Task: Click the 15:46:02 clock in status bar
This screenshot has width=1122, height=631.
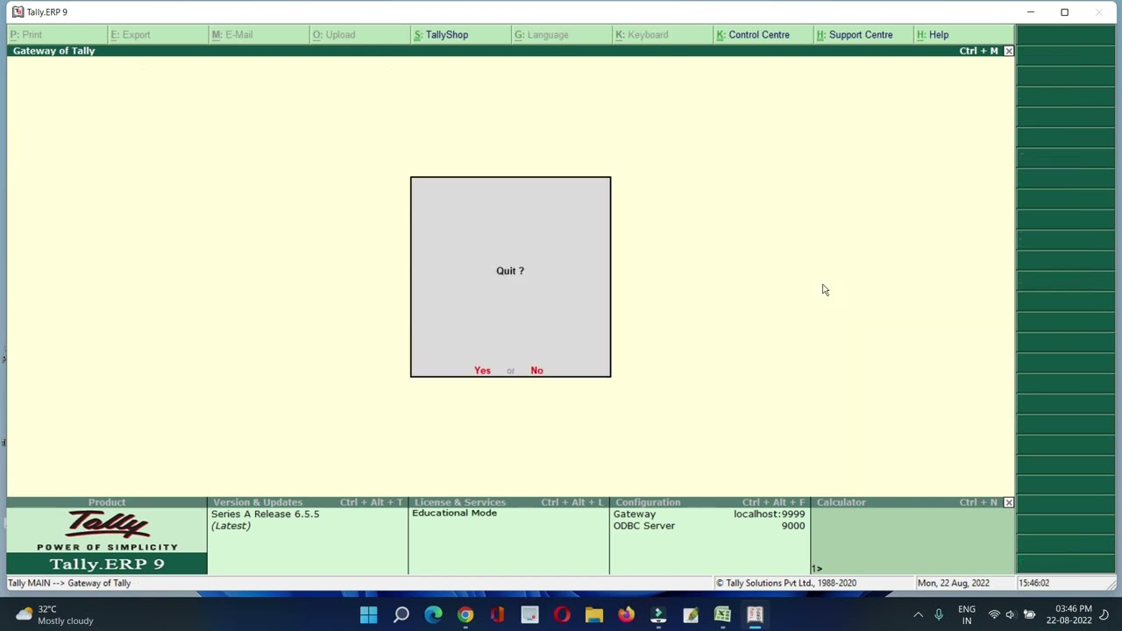Action: [x=1033, y=583]
